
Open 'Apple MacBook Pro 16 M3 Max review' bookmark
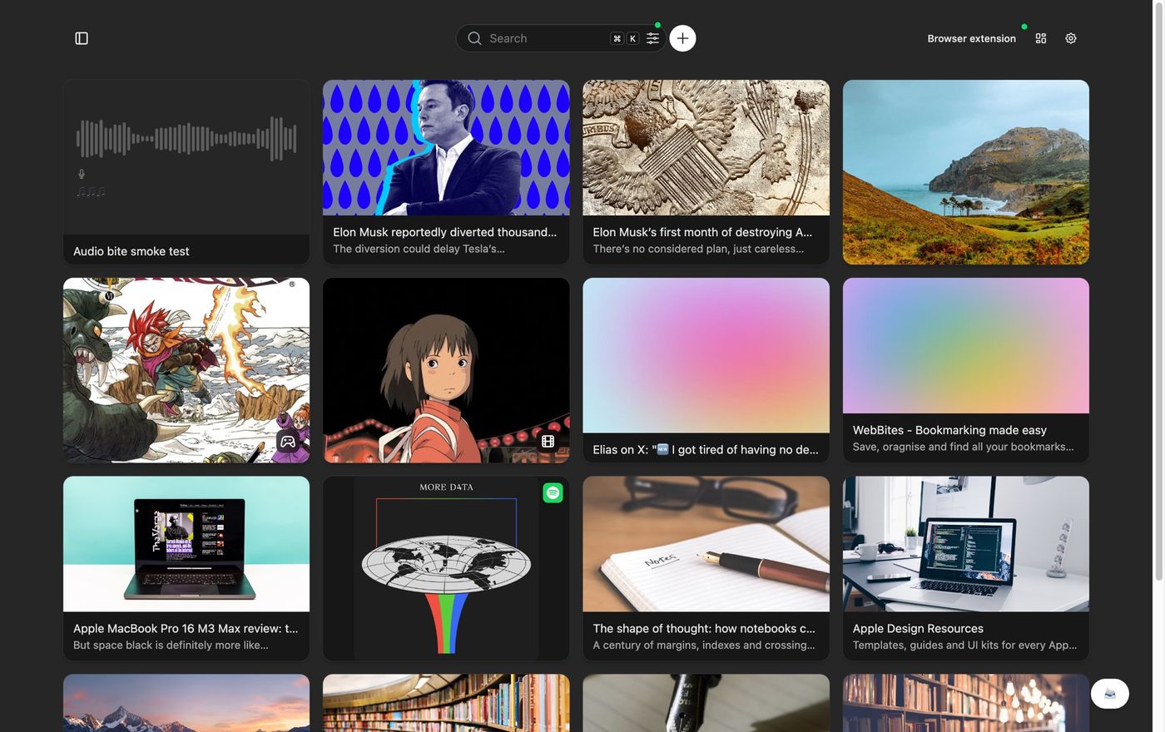[x=186, y=628]
